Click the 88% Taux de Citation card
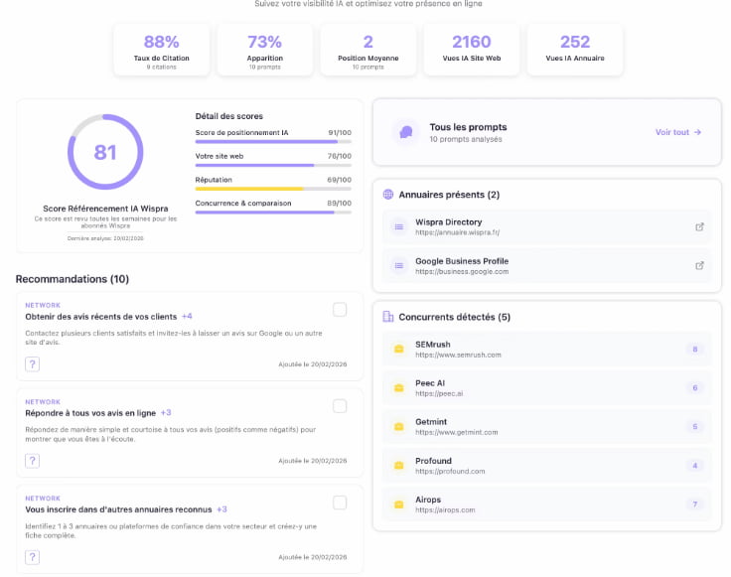The width and height of the screenshot is (731, 577). [161, 50]
